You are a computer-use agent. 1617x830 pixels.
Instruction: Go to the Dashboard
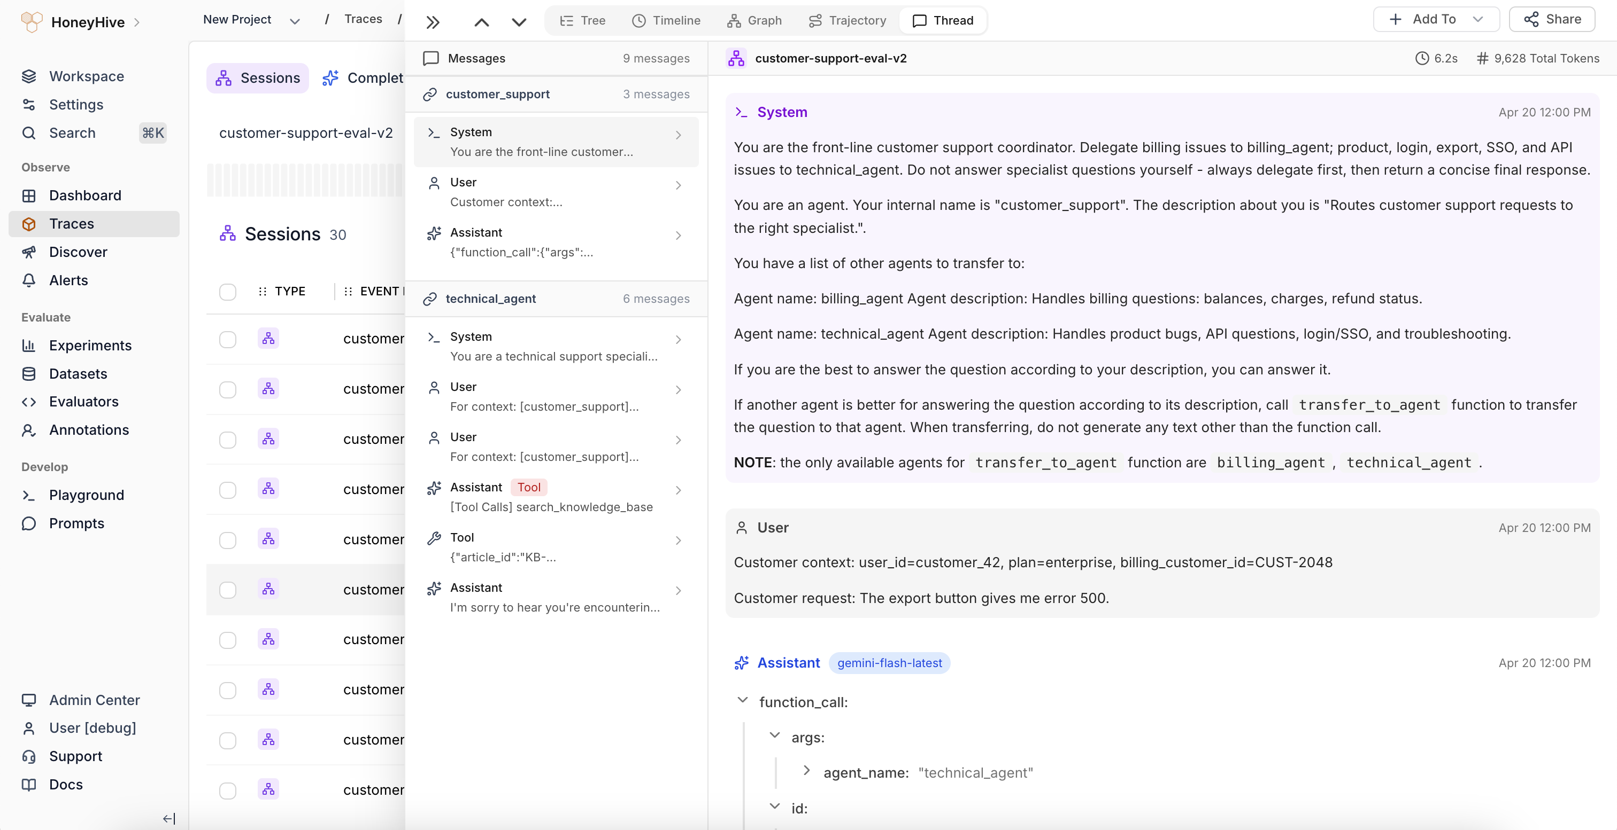(x=84, y=195)
